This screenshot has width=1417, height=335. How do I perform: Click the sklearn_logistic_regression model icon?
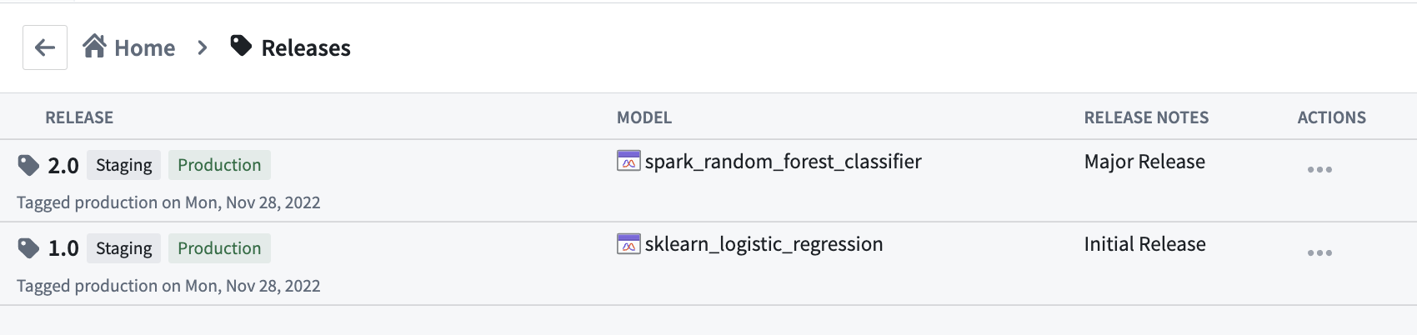[628, 244]
